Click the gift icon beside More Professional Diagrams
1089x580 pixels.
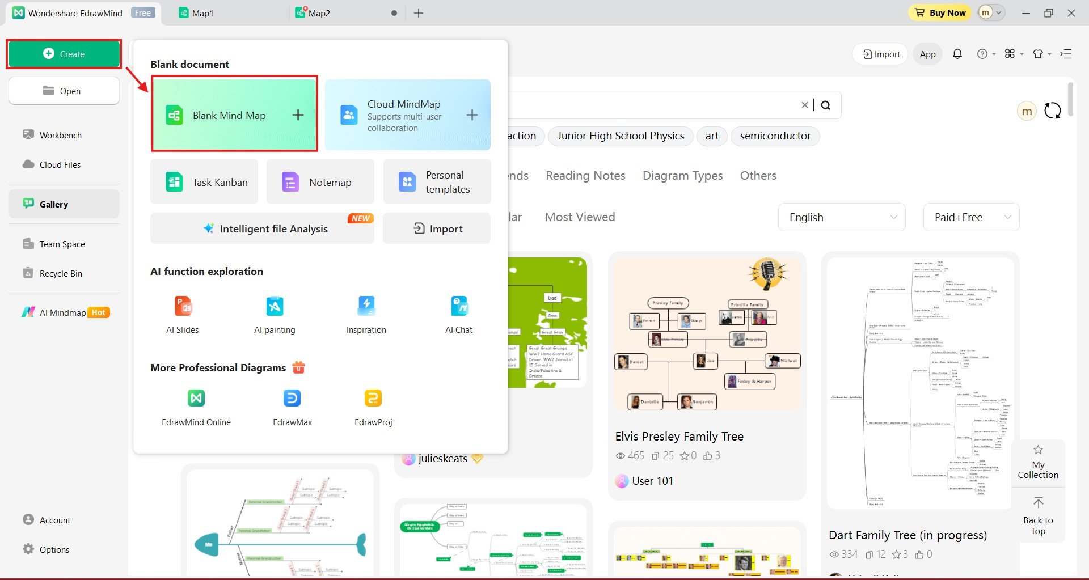click(298, 367)
